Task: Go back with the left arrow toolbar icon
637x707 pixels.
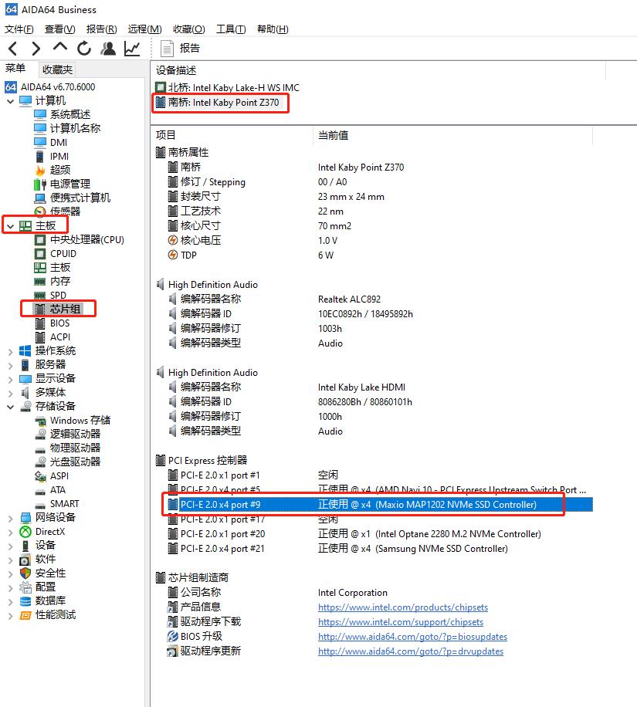Action: [13, 49]
